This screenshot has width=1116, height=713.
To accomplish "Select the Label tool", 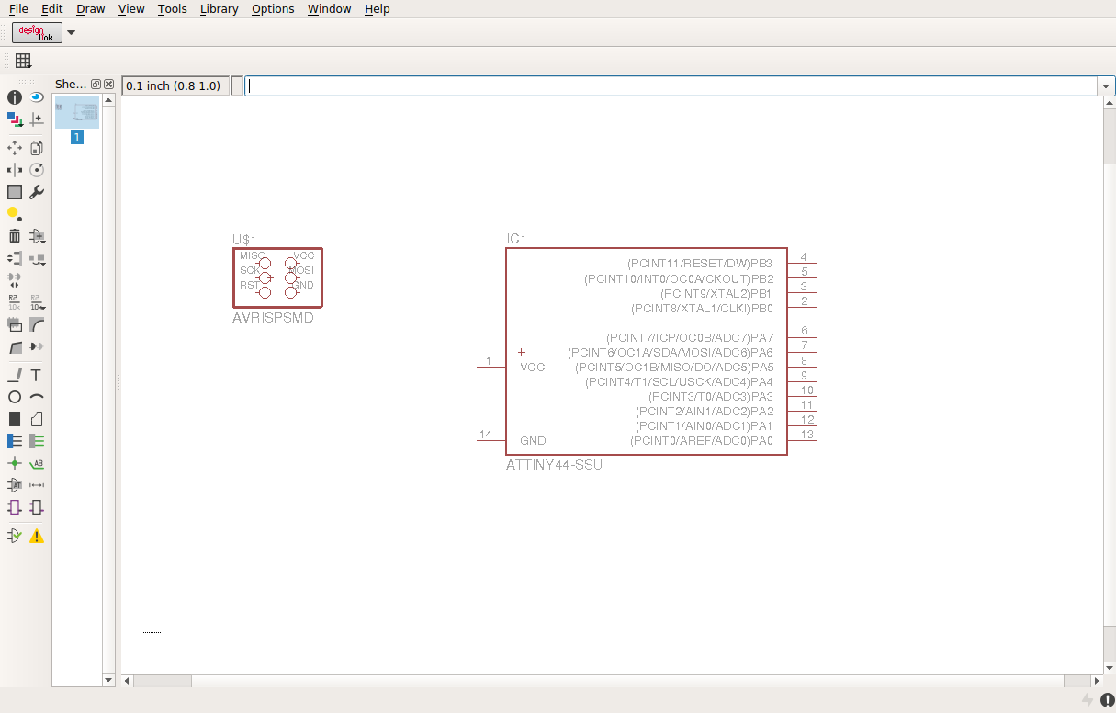I will [x=37, y=463].
